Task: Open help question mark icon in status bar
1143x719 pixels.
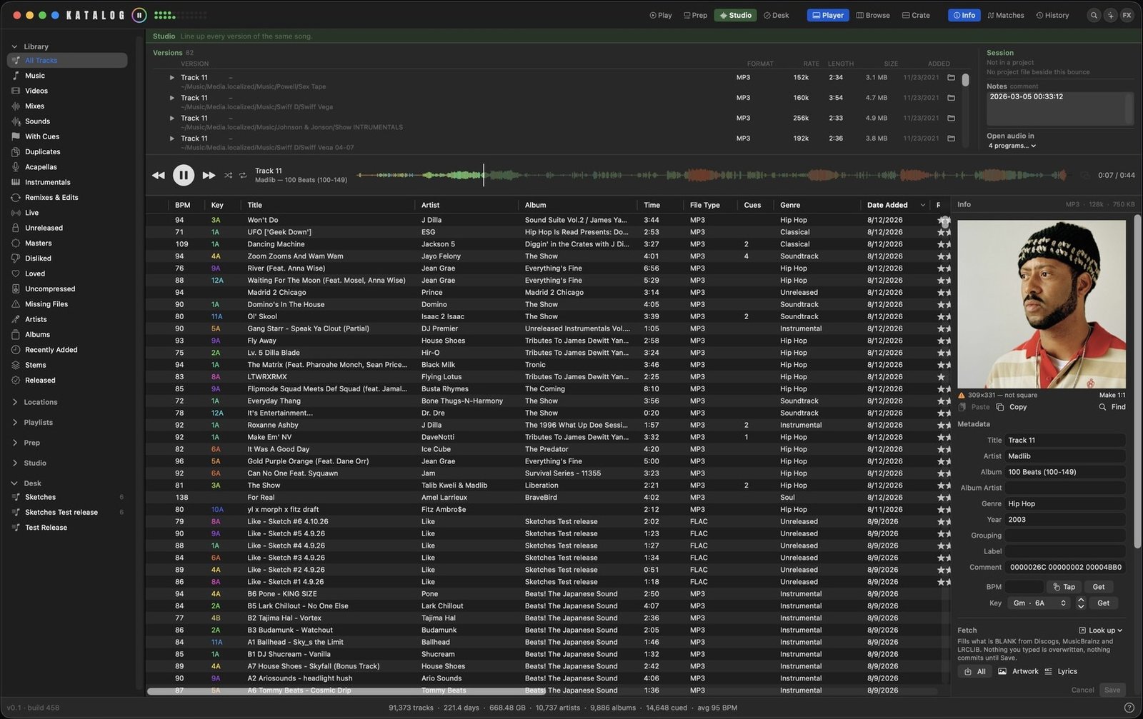Action: [x=1129, y=708]
